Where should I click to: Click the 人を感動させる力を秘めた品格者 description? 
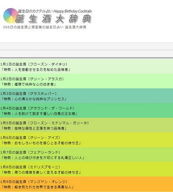click(x=35, y=69)
